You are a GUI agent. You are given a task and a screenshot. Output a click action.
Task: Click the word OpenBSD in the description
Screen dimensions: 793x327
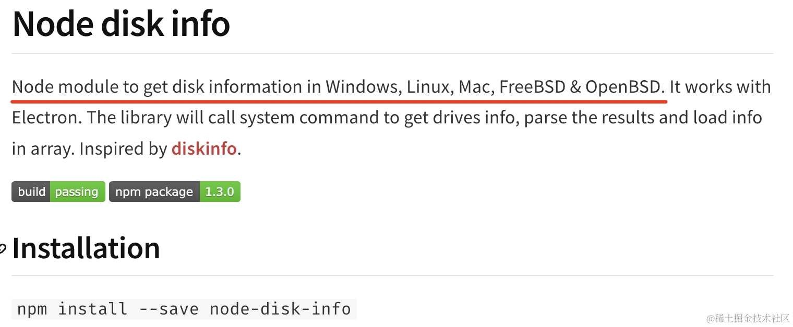623,86
